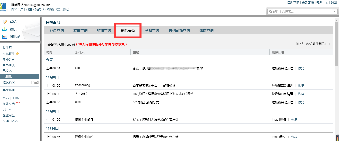
Task: Open the 收件箱 inbox folder
Action: pos(7,48)
